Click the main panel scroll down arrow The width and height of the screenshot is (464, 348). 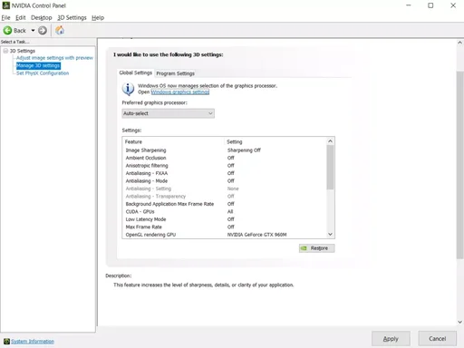459,322
